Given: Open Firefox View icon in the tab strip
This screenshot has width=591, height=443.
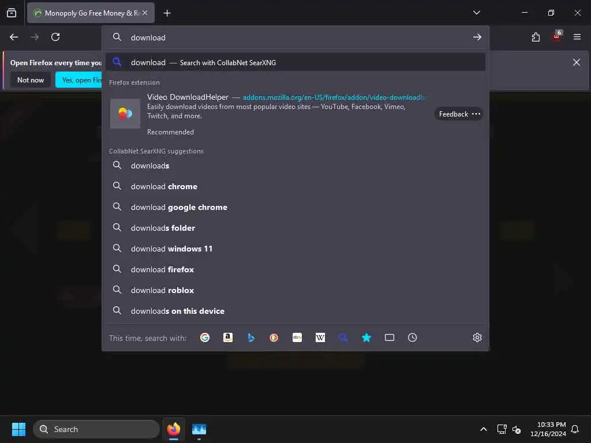Looking at the screenshot, I should tap(12, 13).
